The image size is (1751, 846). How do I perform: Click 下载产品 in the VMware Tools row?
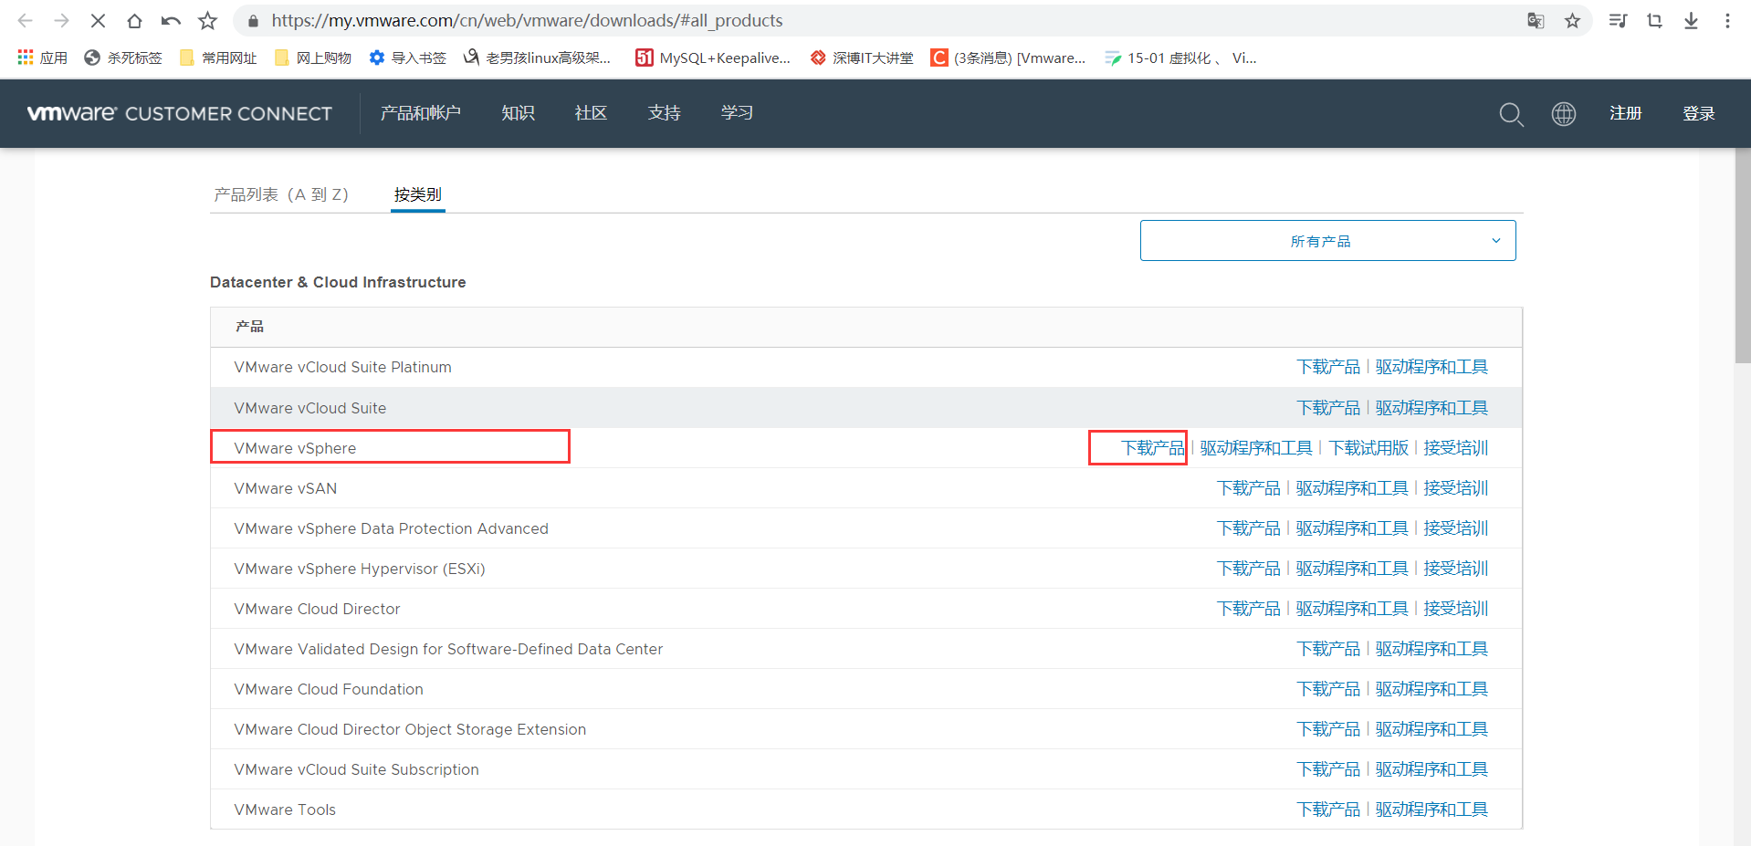[1328, 809]
